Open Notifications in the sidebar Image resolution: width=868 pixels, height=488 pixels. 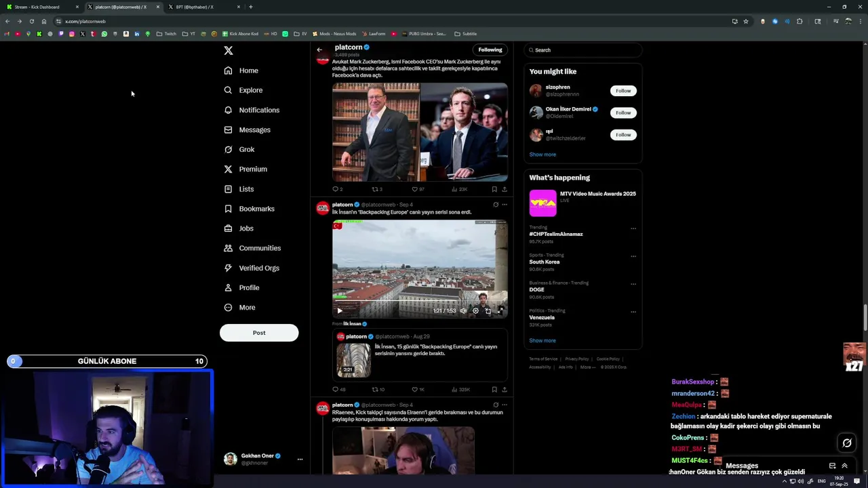click(x=252, y=110)
